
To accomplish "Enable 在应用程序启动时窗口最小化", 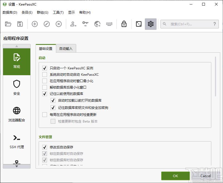I will (x=44, y=81).
